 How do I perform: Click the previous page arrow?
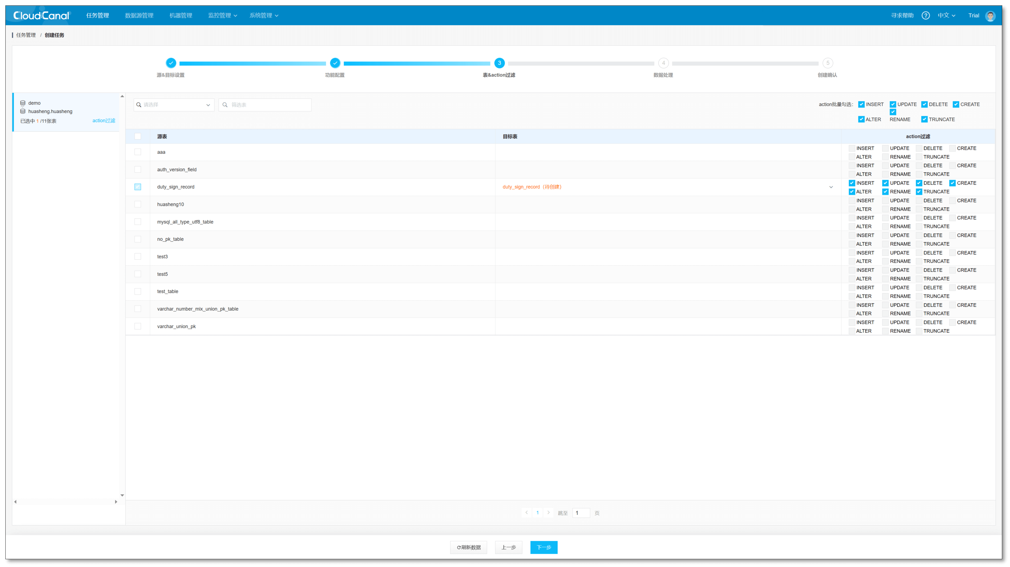pyautogui.click(x=527, y=513)
